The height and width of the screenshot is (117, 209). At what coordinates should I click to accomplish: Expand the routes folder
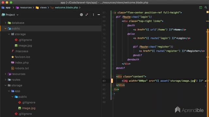(x=6, y=80)
